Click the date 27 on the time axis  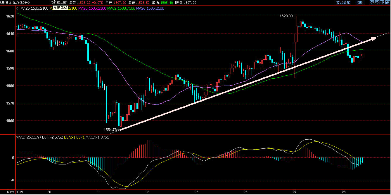(295, 192)
